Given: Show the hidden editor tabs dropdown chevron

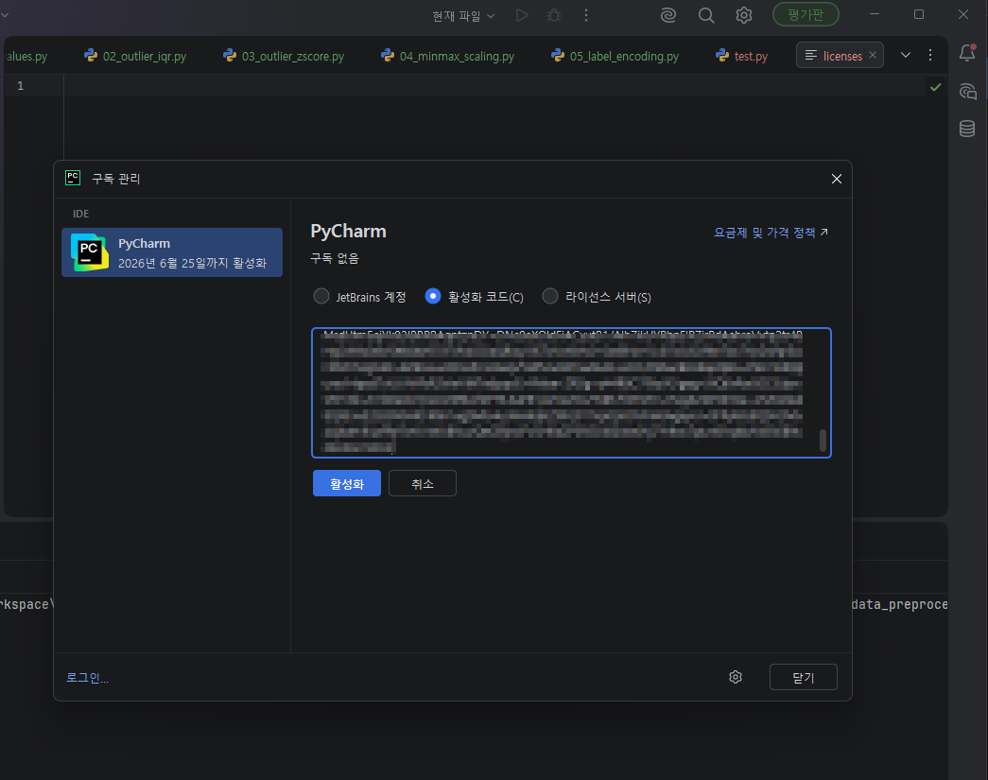Looking at the screenshot, I should (x=906, y=55).
